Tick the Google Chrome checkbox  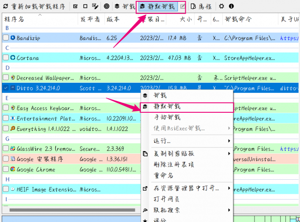6,169
